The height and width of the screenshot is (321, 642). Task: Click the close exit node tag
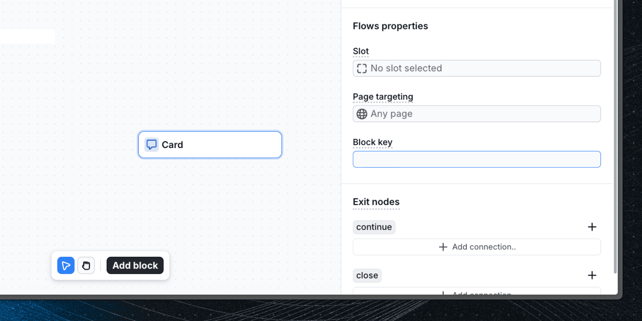(367, 275)
